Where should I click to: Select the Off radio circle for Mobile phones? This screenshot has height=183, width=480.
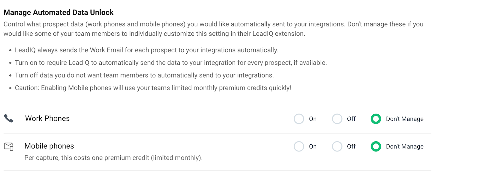(337, 146)
